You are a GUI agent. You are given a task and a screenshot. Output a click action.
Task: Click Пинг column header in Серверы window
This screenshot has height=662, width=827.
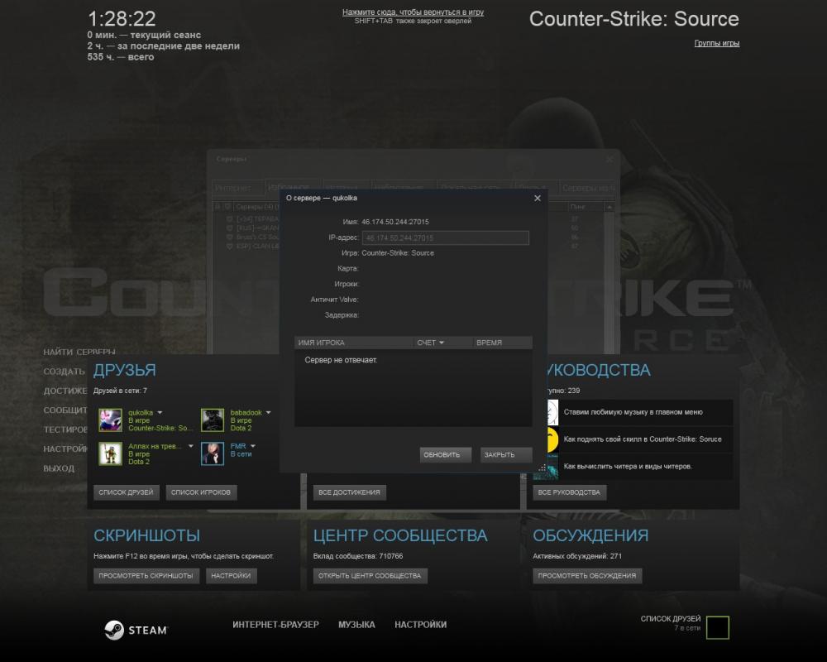[x=585, y=207]
